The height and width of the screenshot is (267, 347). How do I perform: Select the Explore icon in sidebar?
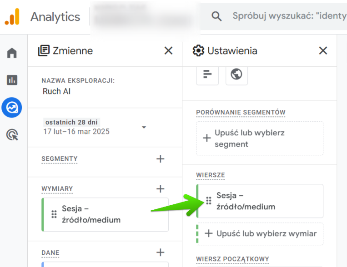(12, 108)
